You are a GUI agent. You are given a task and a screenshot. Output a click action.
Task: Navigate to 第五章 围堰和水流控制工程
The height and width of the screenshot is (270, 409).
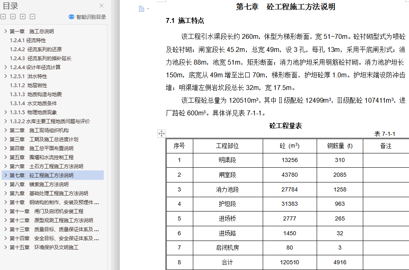click(42, 157)
